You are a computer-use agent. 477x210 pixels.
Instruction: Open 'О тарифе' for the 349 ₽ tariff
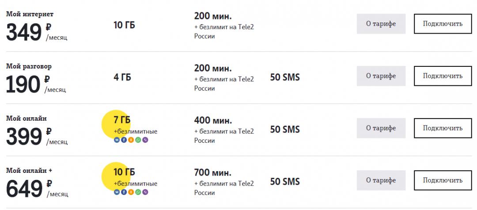click(x=381, y=24)
